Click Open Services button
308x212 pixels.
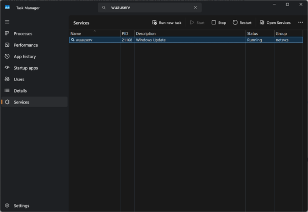(275, 22)
